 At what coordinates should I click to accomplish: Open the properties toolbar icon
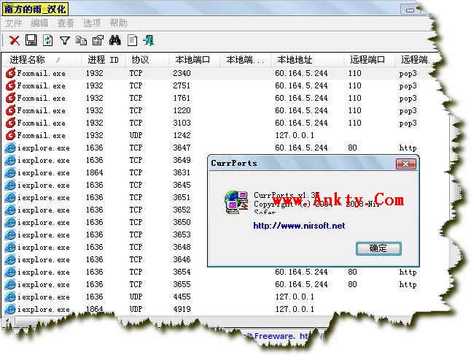click(98, 40)
